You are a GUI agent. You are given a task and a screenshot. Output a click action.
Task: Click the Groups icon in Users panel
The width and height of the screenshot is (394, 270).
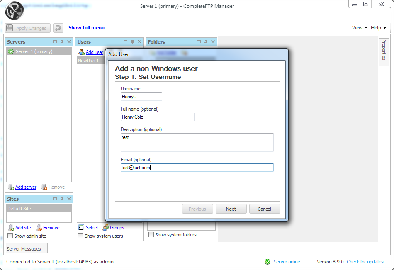tap(106, 228)
